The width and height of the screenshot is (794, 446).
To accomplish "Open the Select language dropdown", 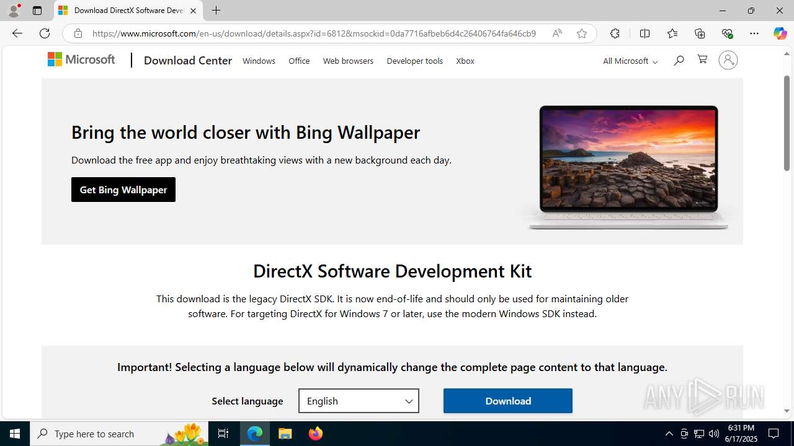I will pos(359,401).
